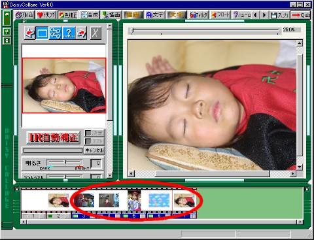The height and width of the screenshot is (240, 314).
Task: Open the 合成 composite tool
Action: (x=90, y=15)
